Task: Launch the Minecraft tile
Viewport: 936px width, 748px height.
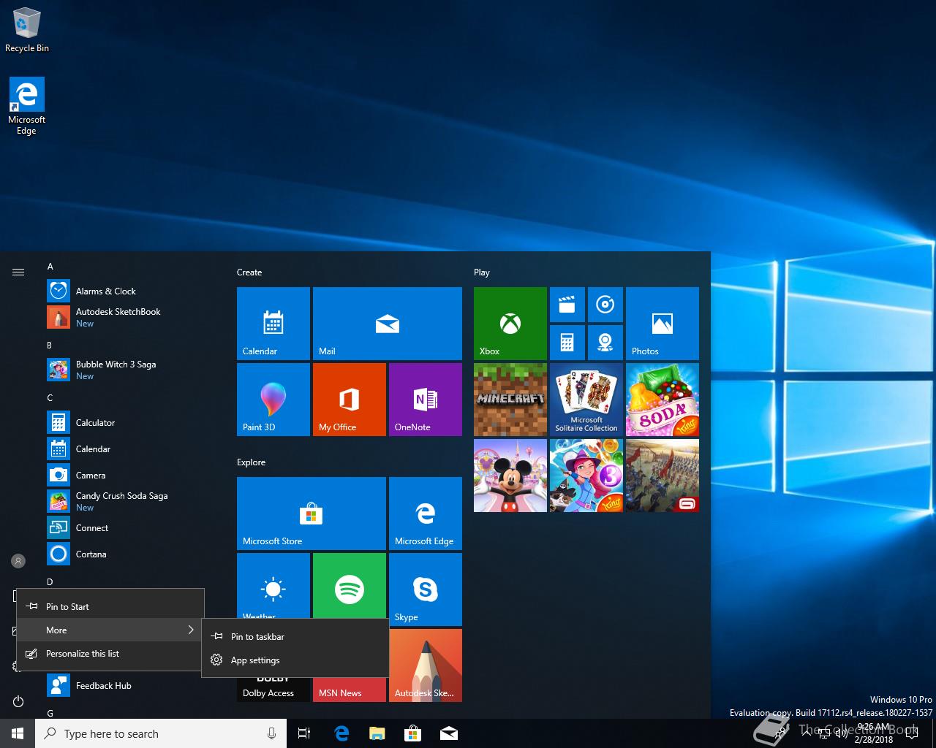Action: tap(510, 399)
